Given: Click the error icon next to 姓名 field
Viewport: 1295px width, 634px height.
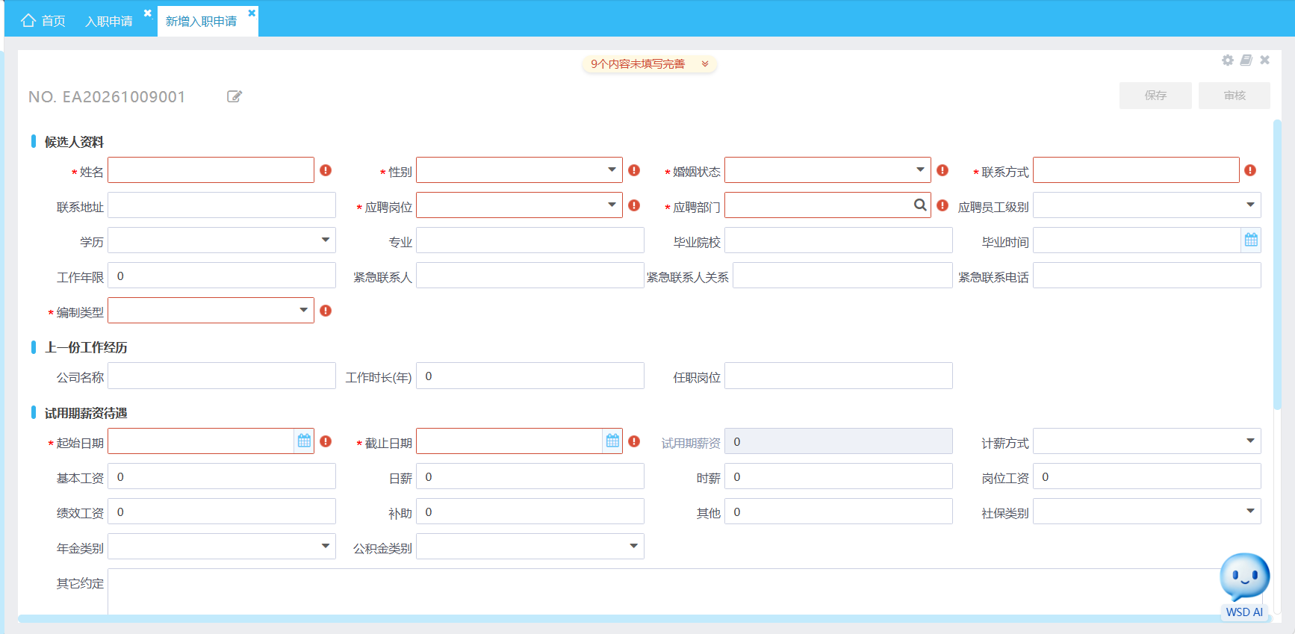Looking at the screenshot, I should coord(326,170).
